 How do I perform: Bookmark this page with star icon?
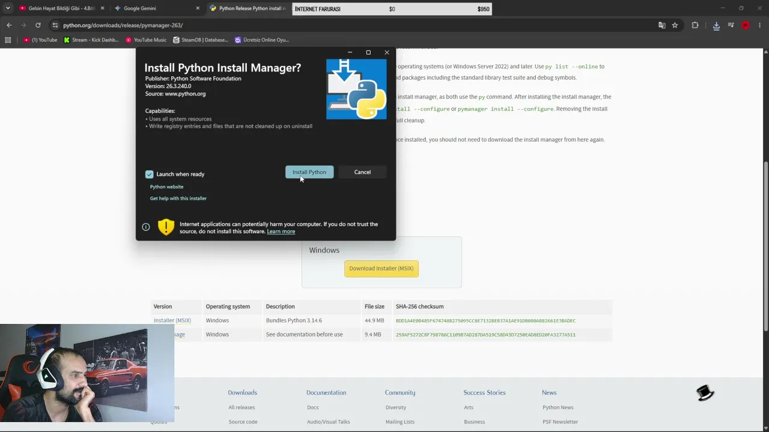pyautogui.click(x=675, y=25)
